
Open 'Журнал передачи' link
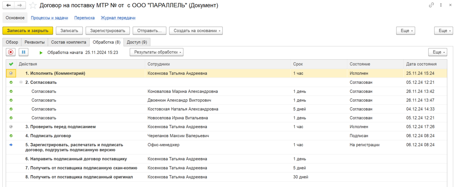click(118, 18)
